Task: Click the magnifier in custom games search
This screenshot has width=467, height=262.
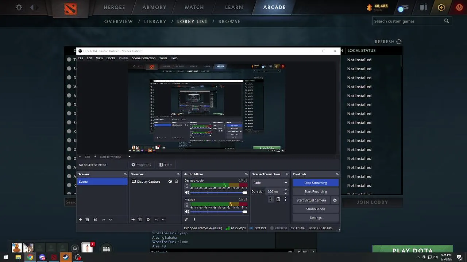Action: 447,21
